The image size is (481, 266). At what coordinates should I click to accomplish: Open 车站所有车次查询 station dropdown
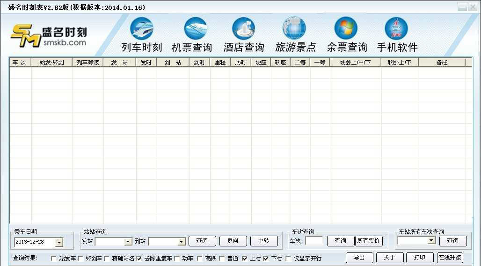[x=431, y=241]
